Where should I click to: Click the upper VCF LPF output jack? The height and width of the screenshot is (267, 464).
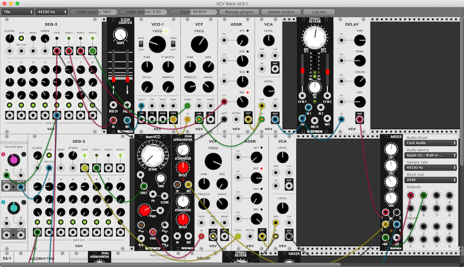tap(199, 119)
